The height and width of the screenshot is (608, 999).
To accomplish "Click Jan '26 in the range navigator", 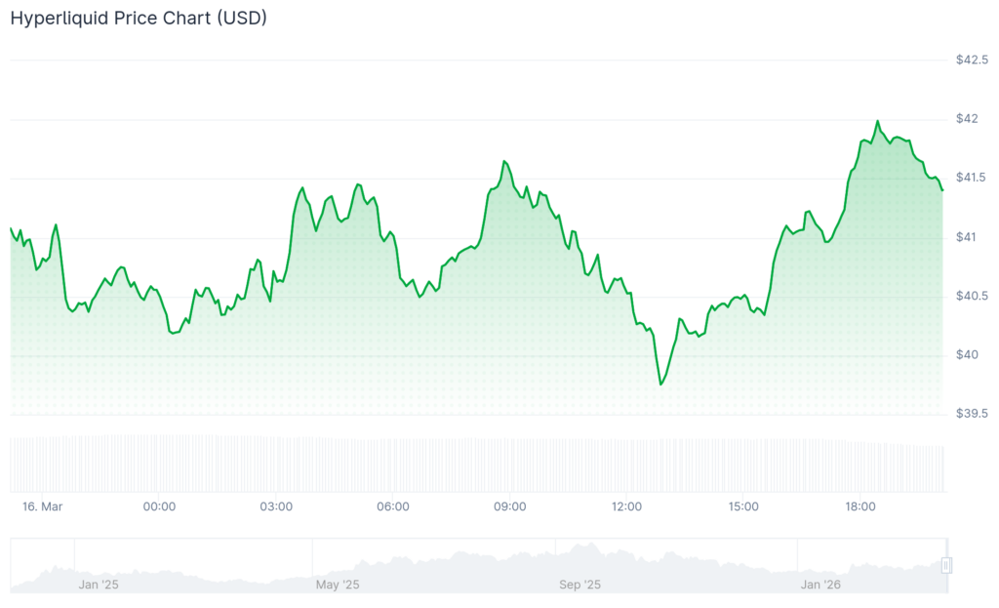I will pos(820,585).
